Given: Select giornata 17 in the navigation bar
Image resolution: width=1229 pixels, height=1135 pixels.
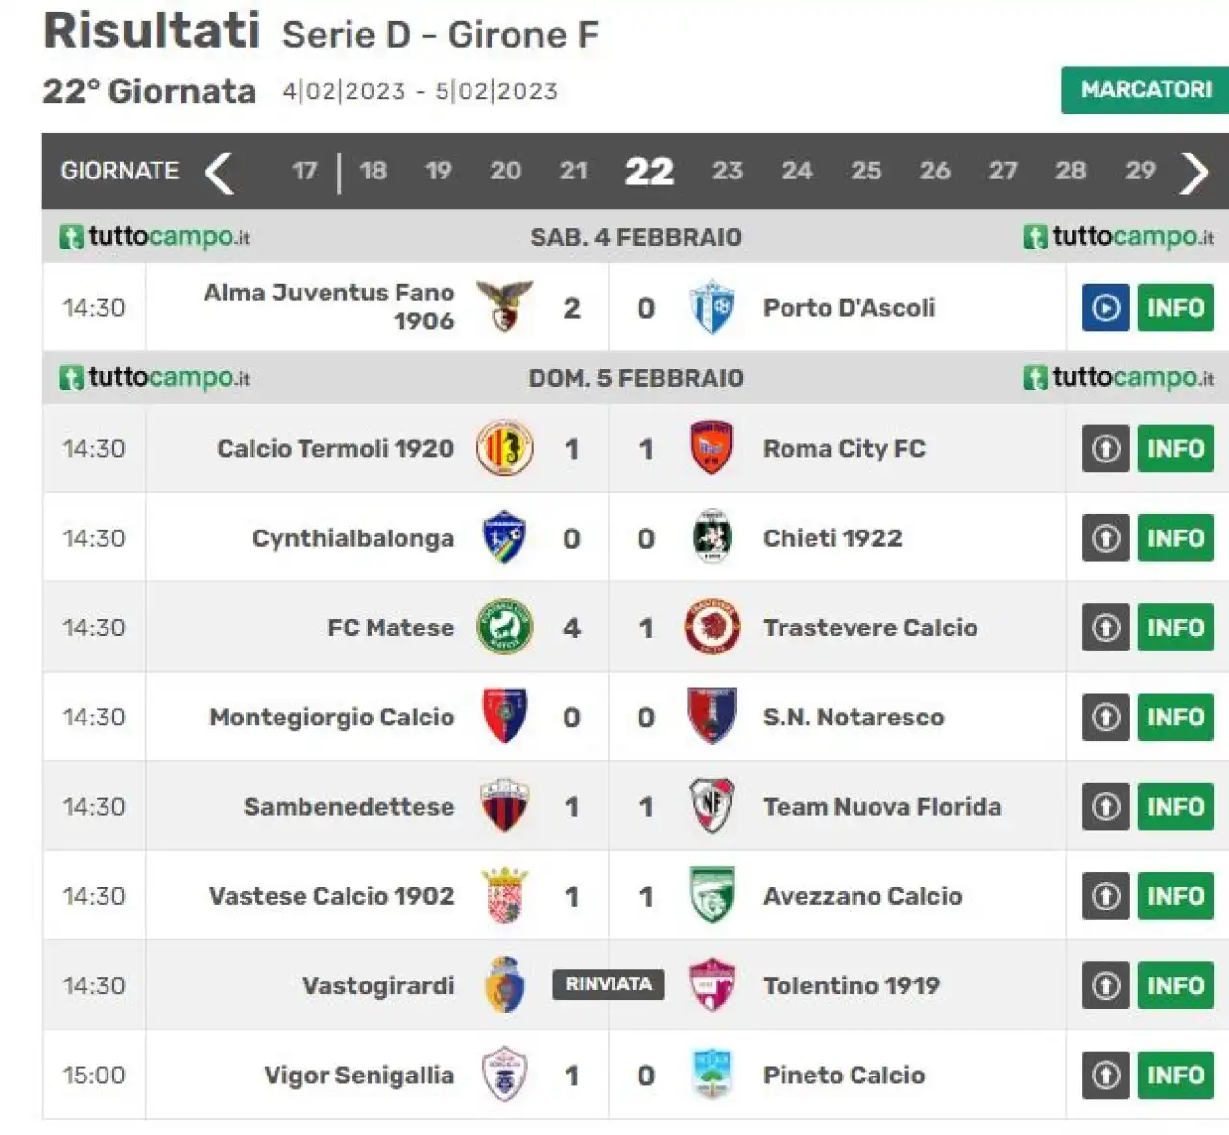Looking at the screenshot, I should pyautogui.click(x=304, y=171).
